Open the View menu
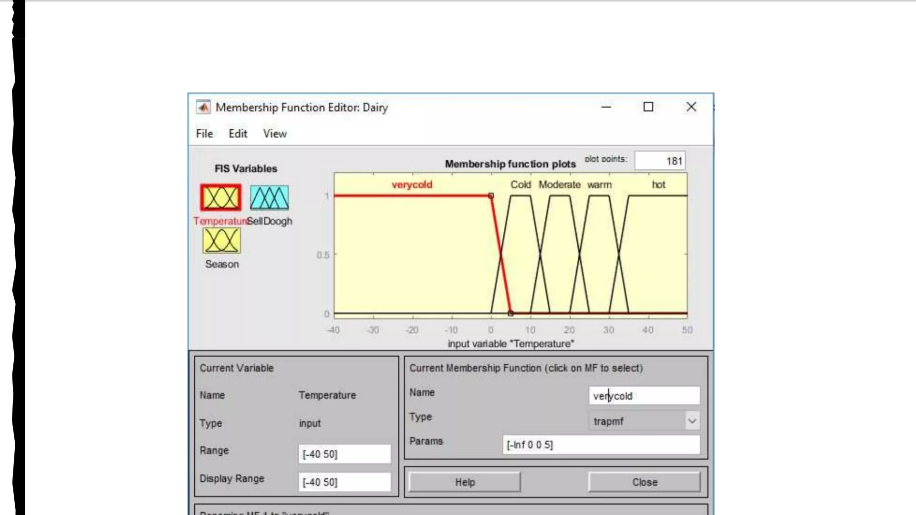This screenshot has width=916, height=515. pyautogui.click(x=275, y=134)
